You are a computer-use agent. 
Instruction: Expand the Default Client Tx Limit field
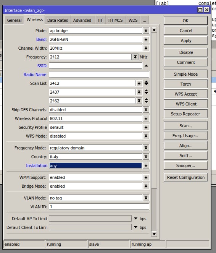135,227
